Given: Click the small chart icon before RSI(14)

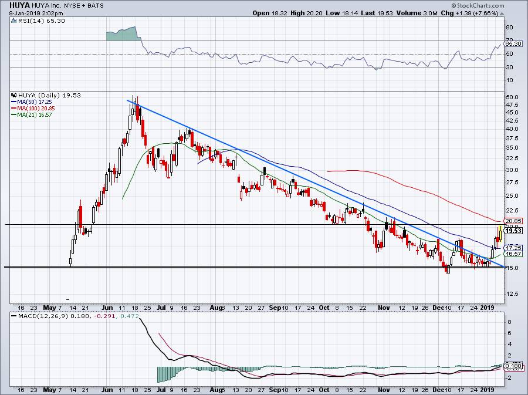Looking at the screenshot, I should coord(14,21).
